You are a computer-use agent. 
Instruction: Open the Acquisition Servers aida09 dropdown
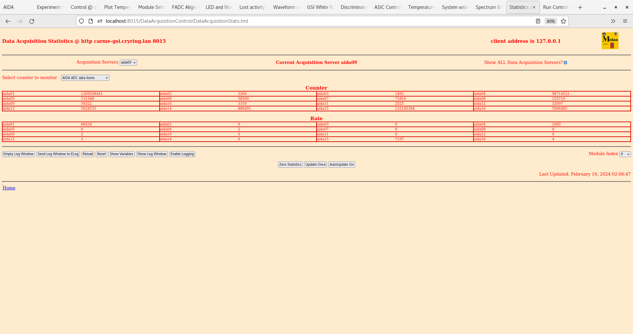coord(128,63)
